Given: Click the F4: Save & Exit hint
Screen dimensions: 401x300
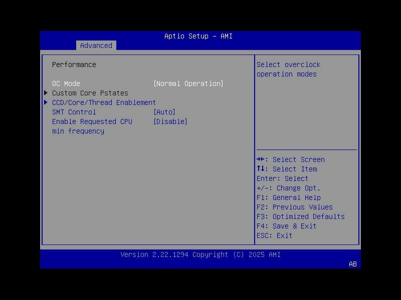Looking at the screenshot, I should (x=287, y=226).
